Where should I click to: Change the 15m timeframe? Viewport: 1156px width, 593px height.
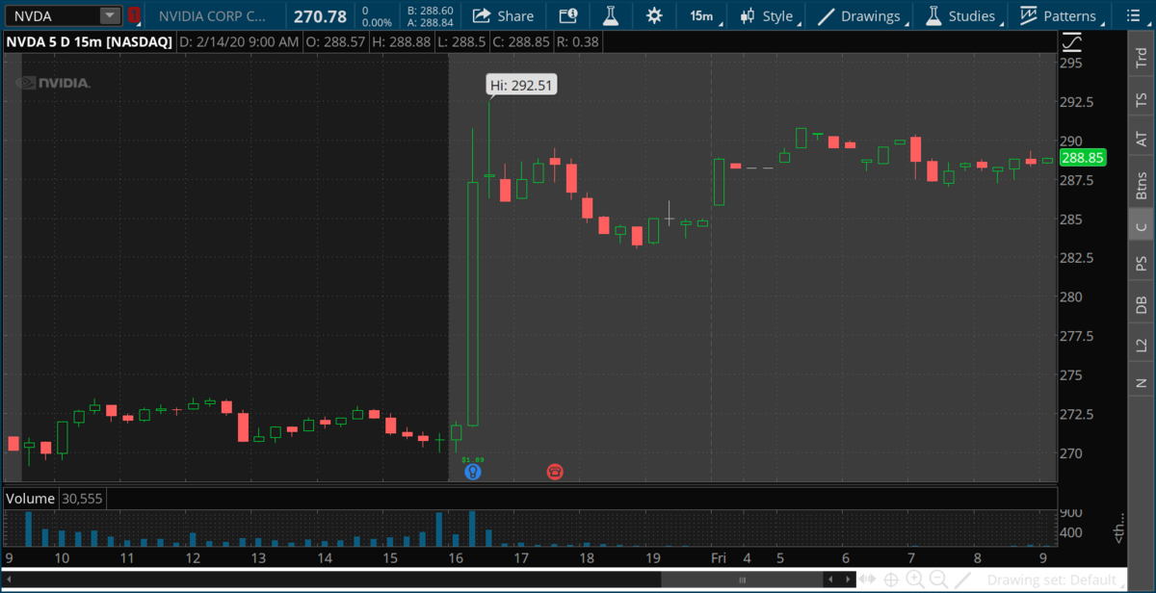coord(701,15)
